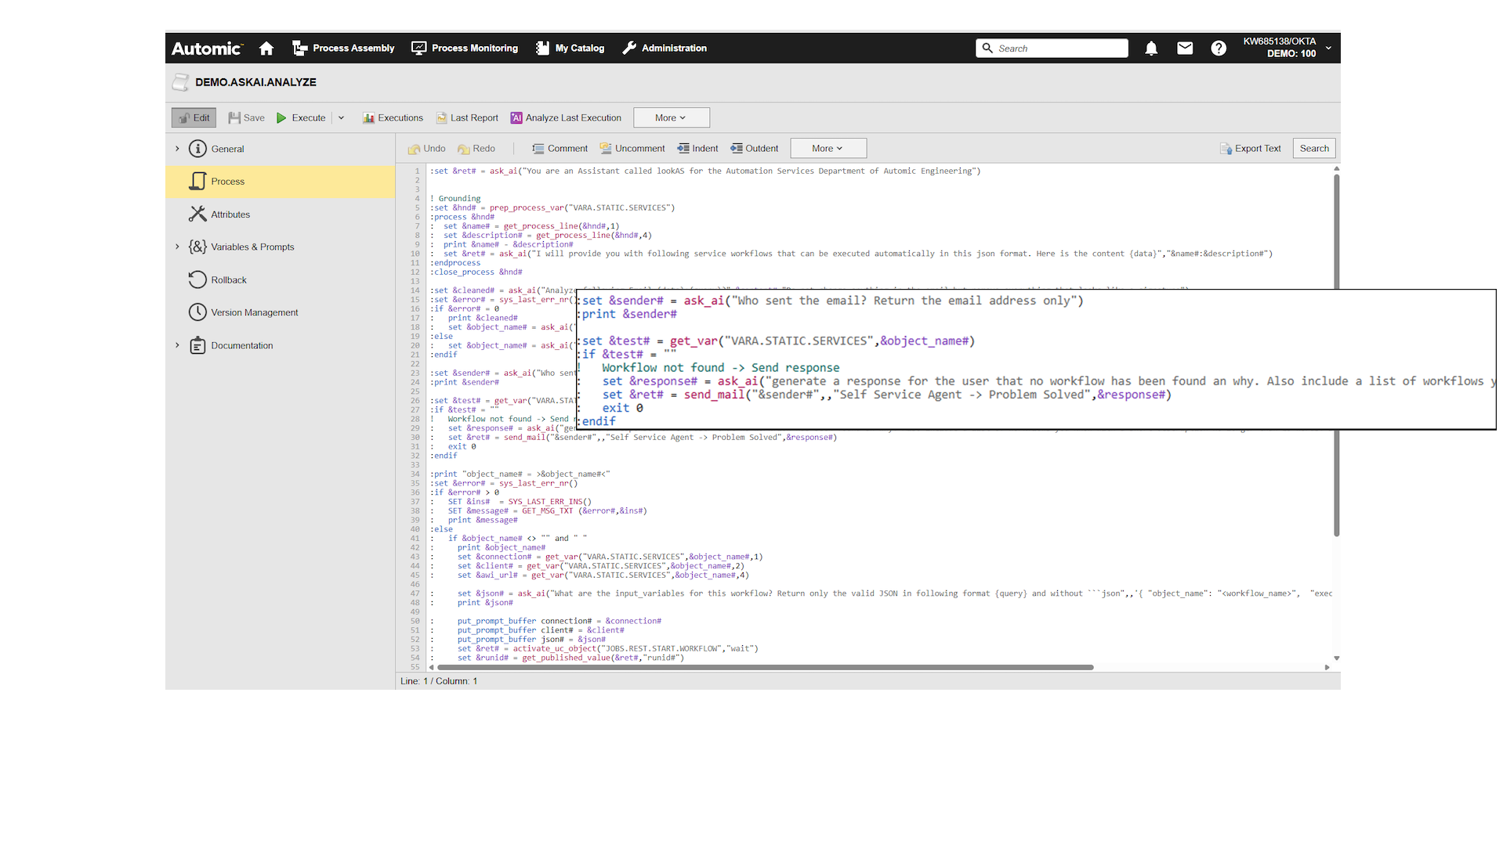Save the DEMO.ASKAI.ANALYZE object
The image size is (1503, 844).
tap(246, 117)
